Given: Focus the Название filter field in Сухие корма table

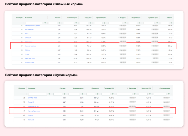Looking at the screenshot, I should coord(37,94).
